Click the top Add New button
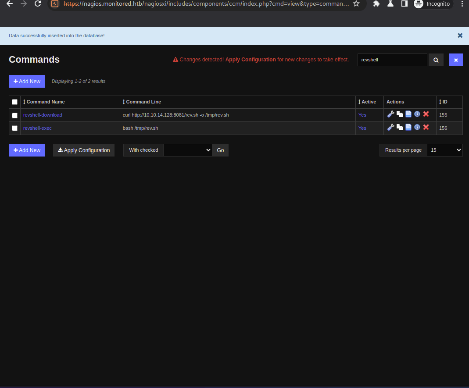469x388 pixels. point(27,81)
